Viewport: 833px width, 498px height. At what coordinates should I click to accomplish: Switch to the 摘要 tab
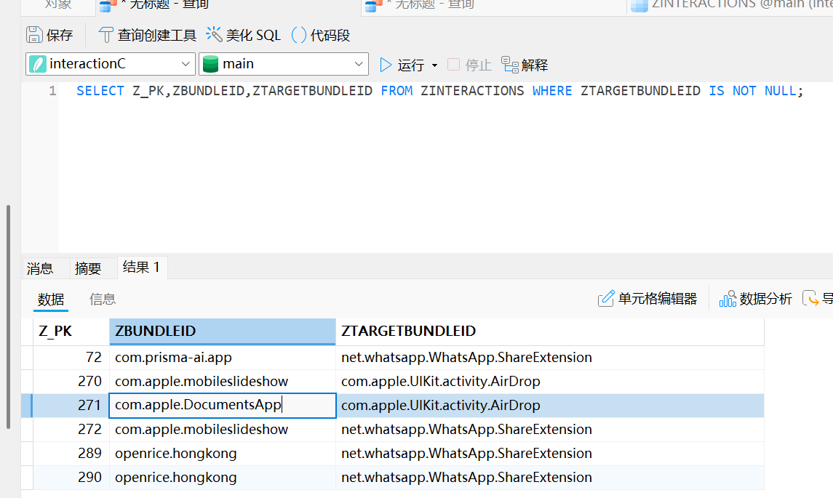(87, 268)
